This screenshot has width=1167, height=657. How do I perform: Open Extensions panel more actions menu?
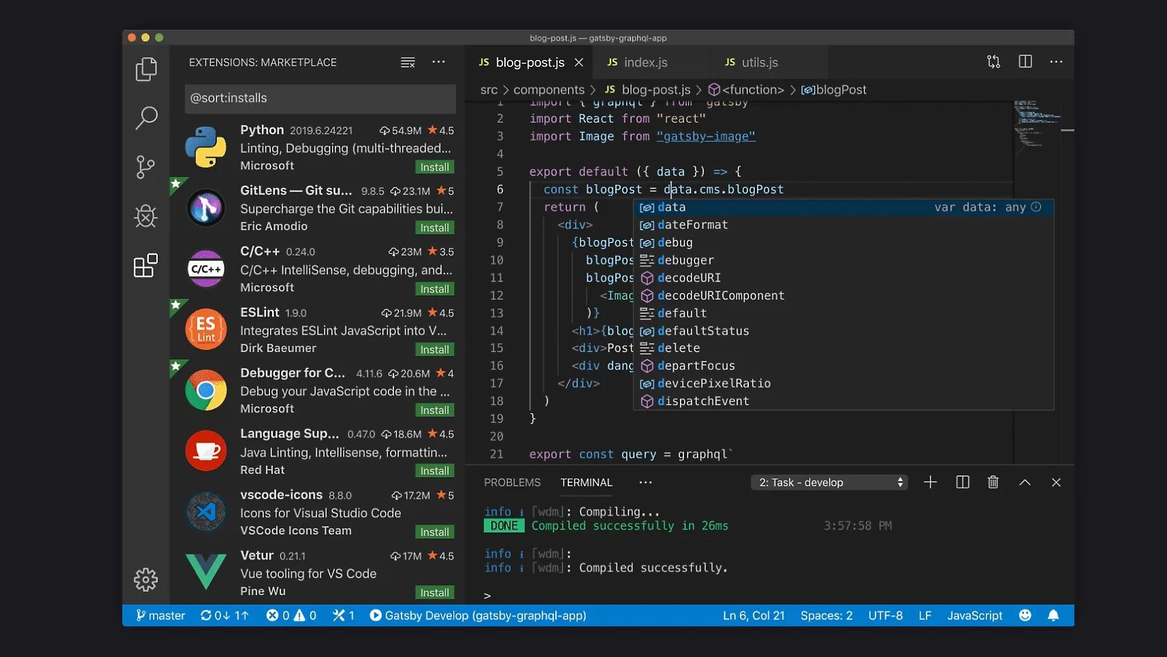(439, 62)
